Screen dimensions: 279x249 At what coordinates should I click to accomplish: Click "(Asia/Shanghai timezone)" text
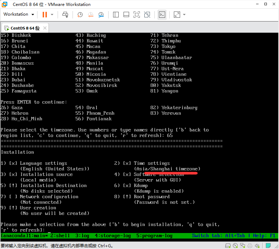pos(167,169)
